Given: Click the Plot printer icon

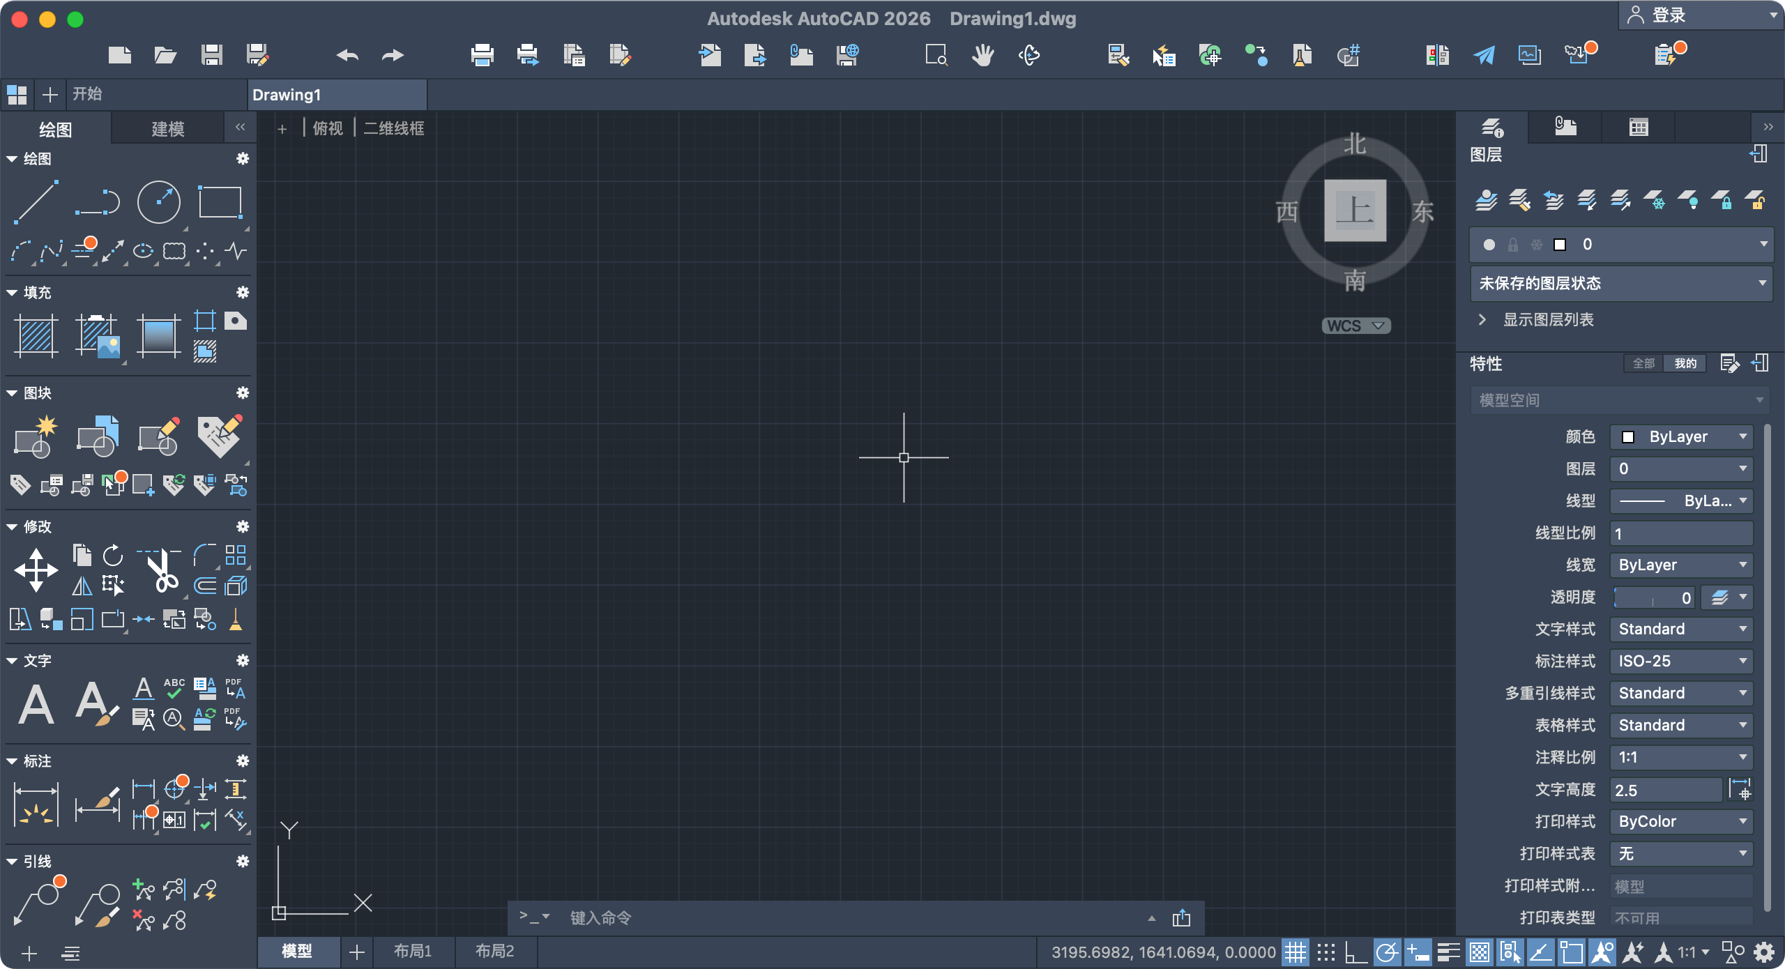Looking at the screenshot, I should (482, 55).
